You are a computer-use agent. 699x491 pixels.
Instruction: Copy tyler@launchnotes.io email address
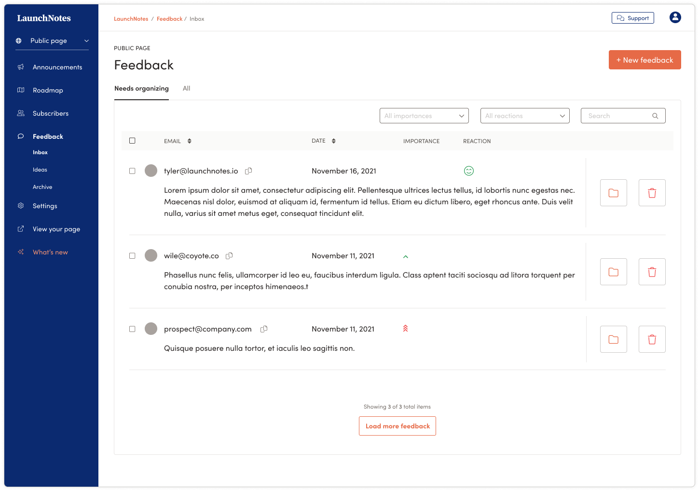pos(248,171)
